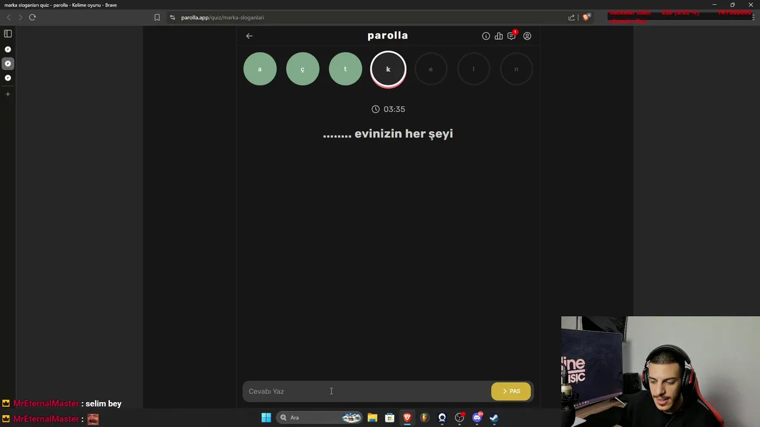This screenshot has width=760, height=427.
Task: Open the Windows Start menu
Action: (266, 418)
